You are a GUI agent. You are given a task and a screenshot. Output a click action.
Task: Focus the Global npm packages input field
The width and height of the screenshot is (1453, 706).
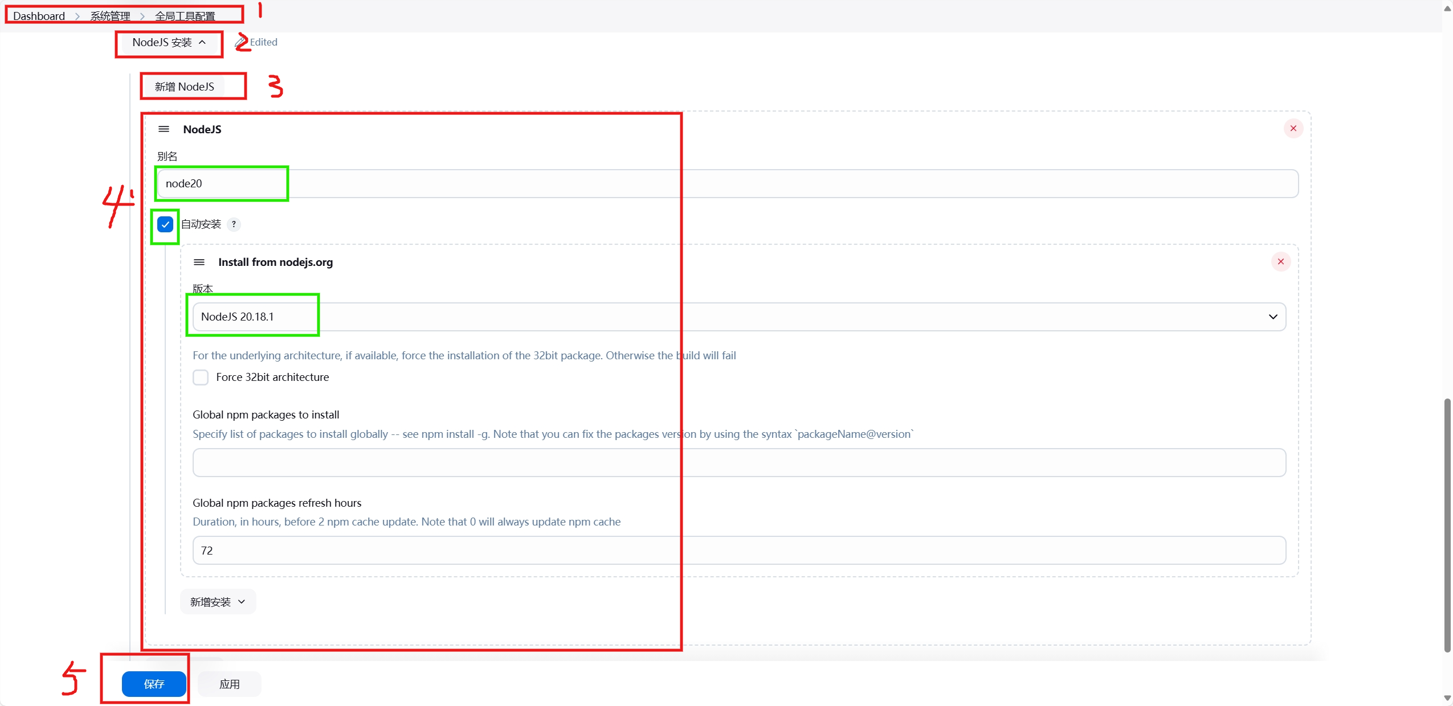738,462
